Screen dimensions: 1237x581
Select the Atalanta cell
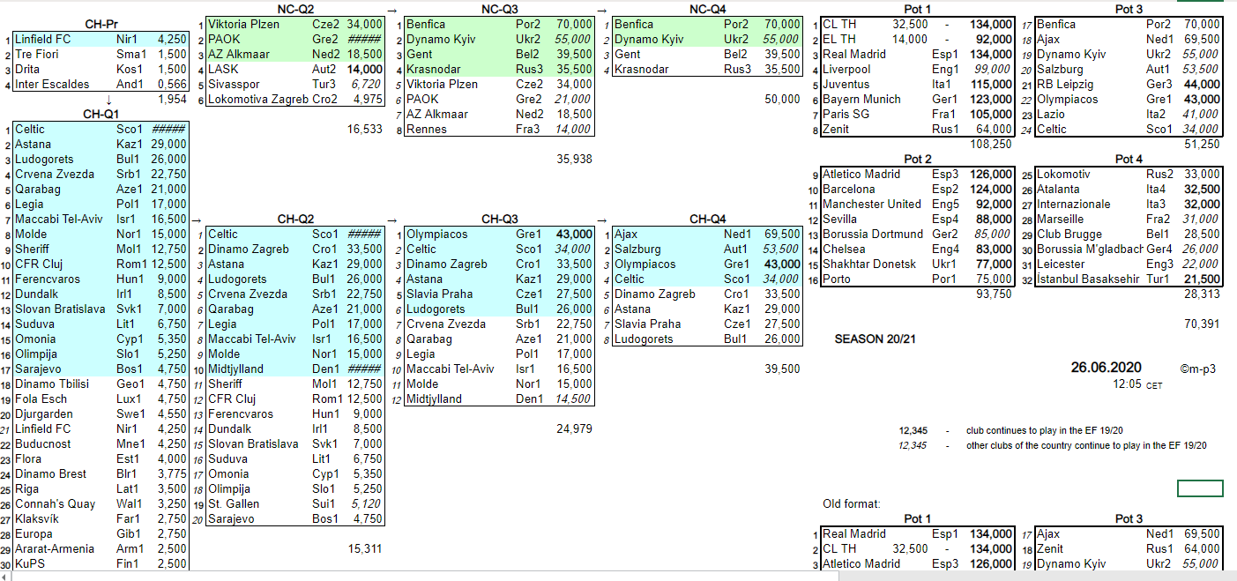pos(1058,190)
